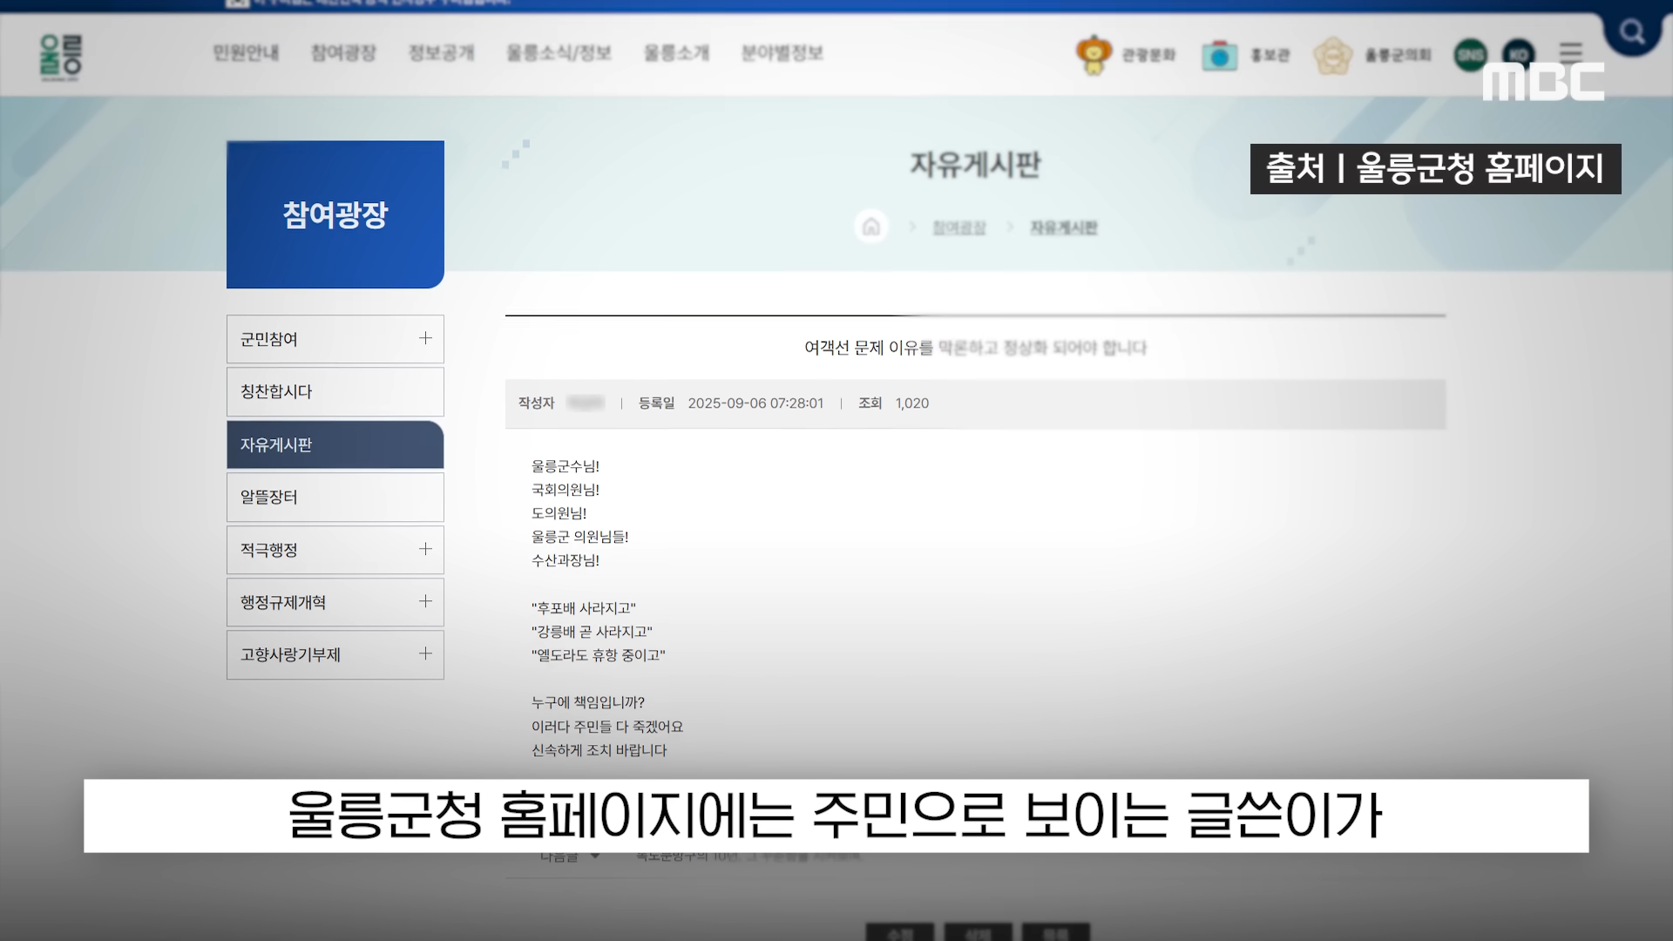Open 홍보관 via the camera icon
This screenshot has height=941, width=1673.
[1219, 54]
